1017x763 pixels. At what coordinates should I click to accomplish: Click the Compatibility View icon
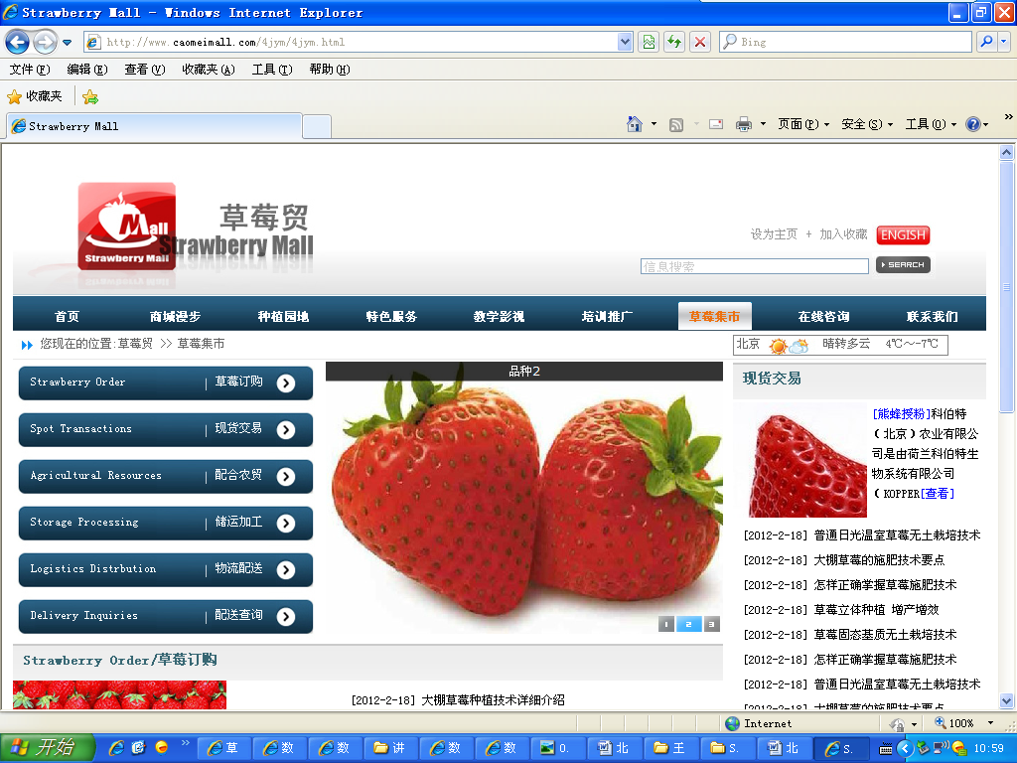(x=649, y=42)
